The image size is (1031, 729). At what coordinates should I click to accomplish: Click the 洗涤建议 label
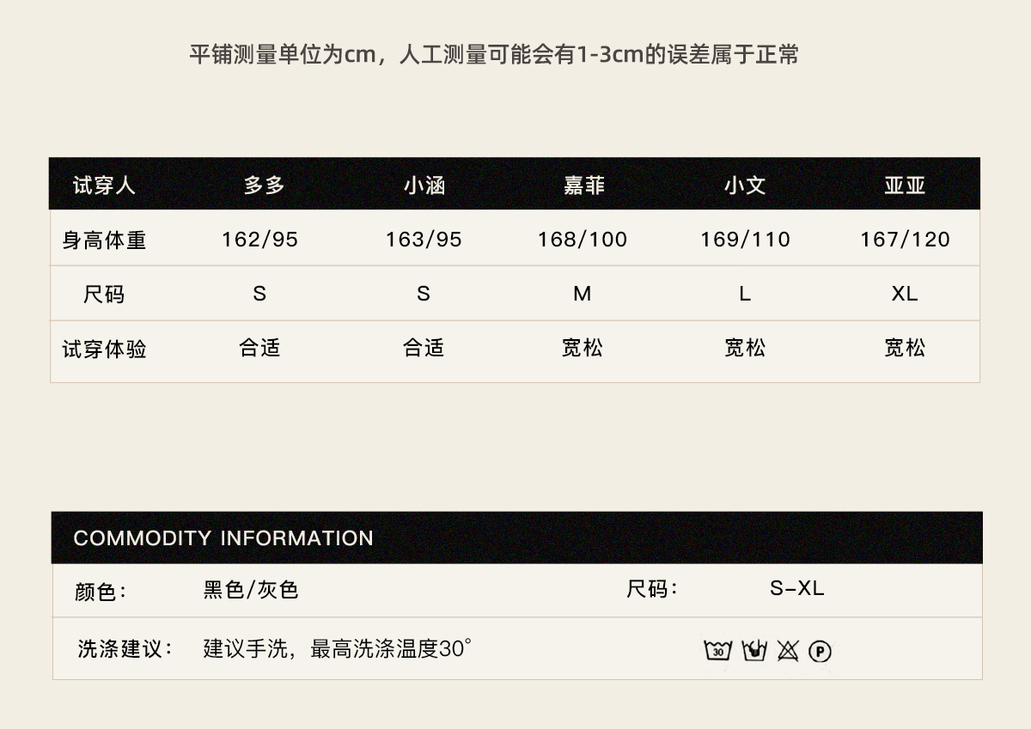(x=125, y=649)
